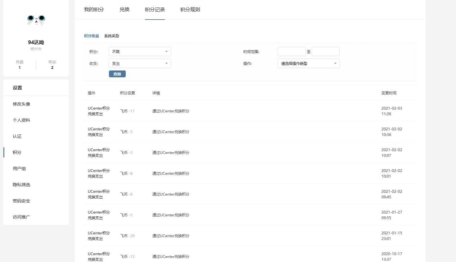456x262 pixels.
Task: Click 密码安全 in the sidebar
Action: (21, 201)
